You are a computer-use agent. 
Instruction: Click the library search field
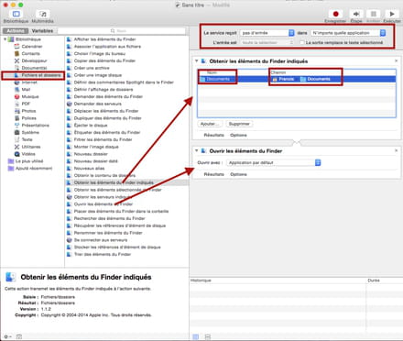(x=122, y=31)
